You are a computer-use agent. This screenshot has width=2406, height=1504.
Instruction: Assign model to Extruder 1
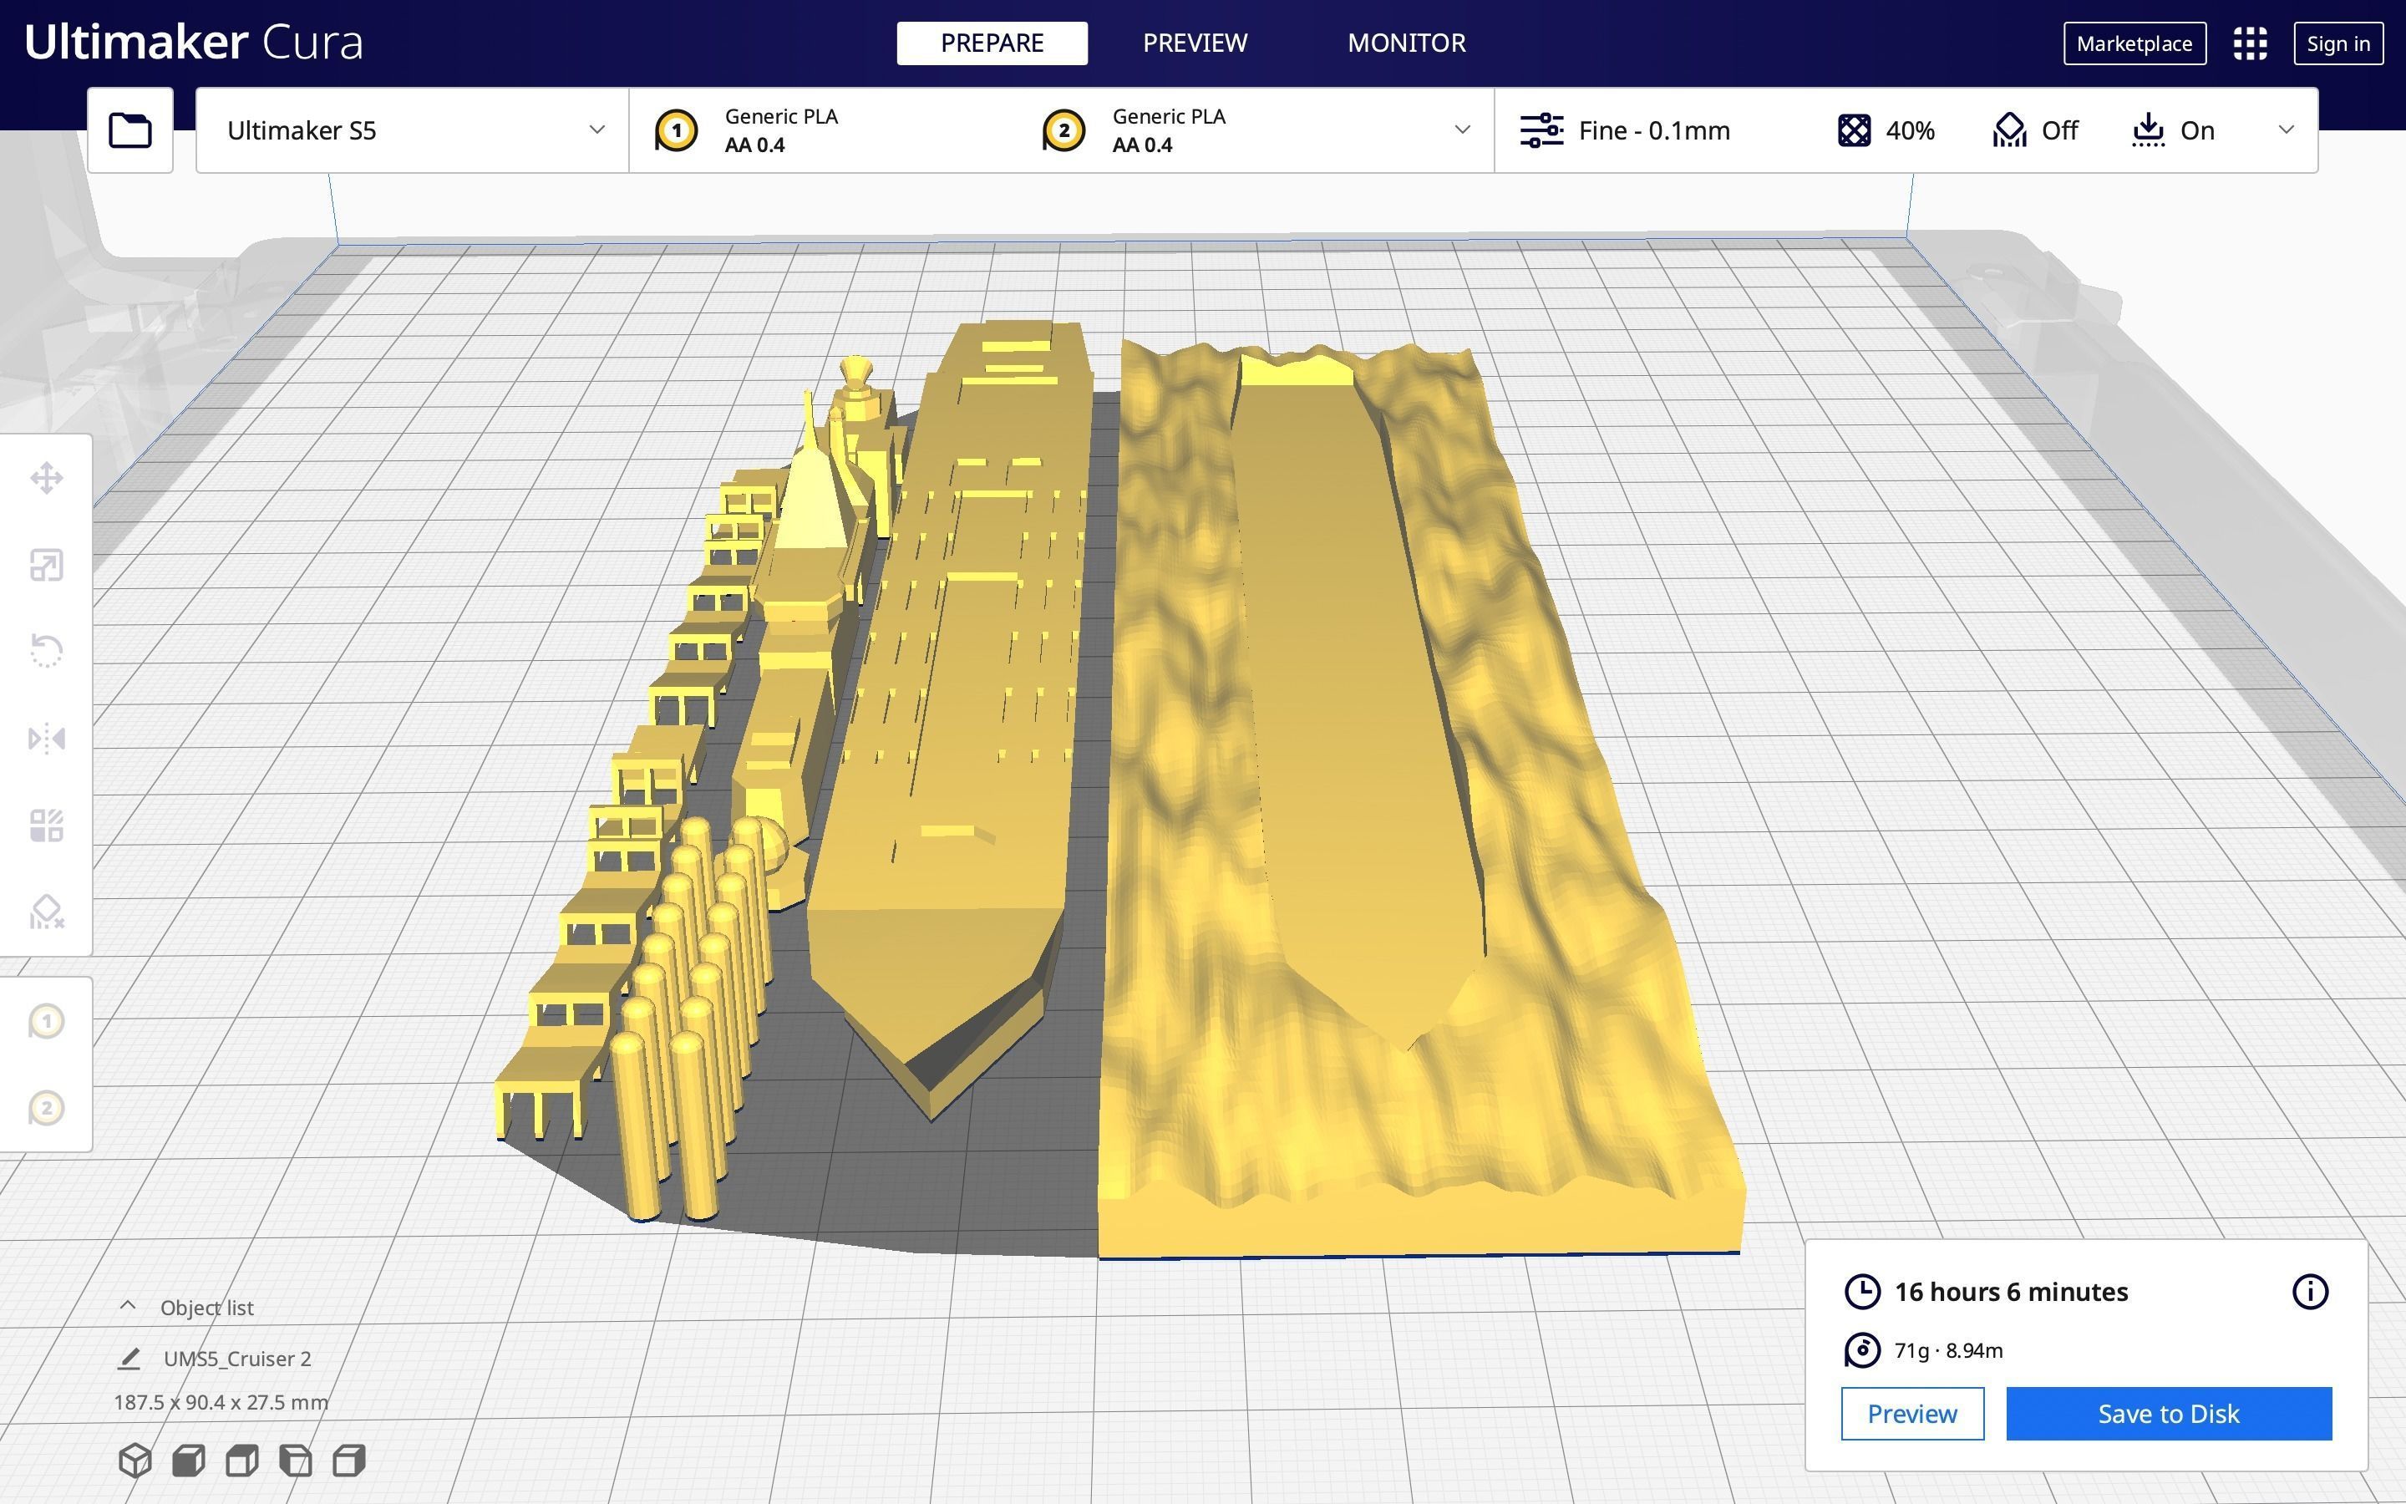(x=46, y=1022)
